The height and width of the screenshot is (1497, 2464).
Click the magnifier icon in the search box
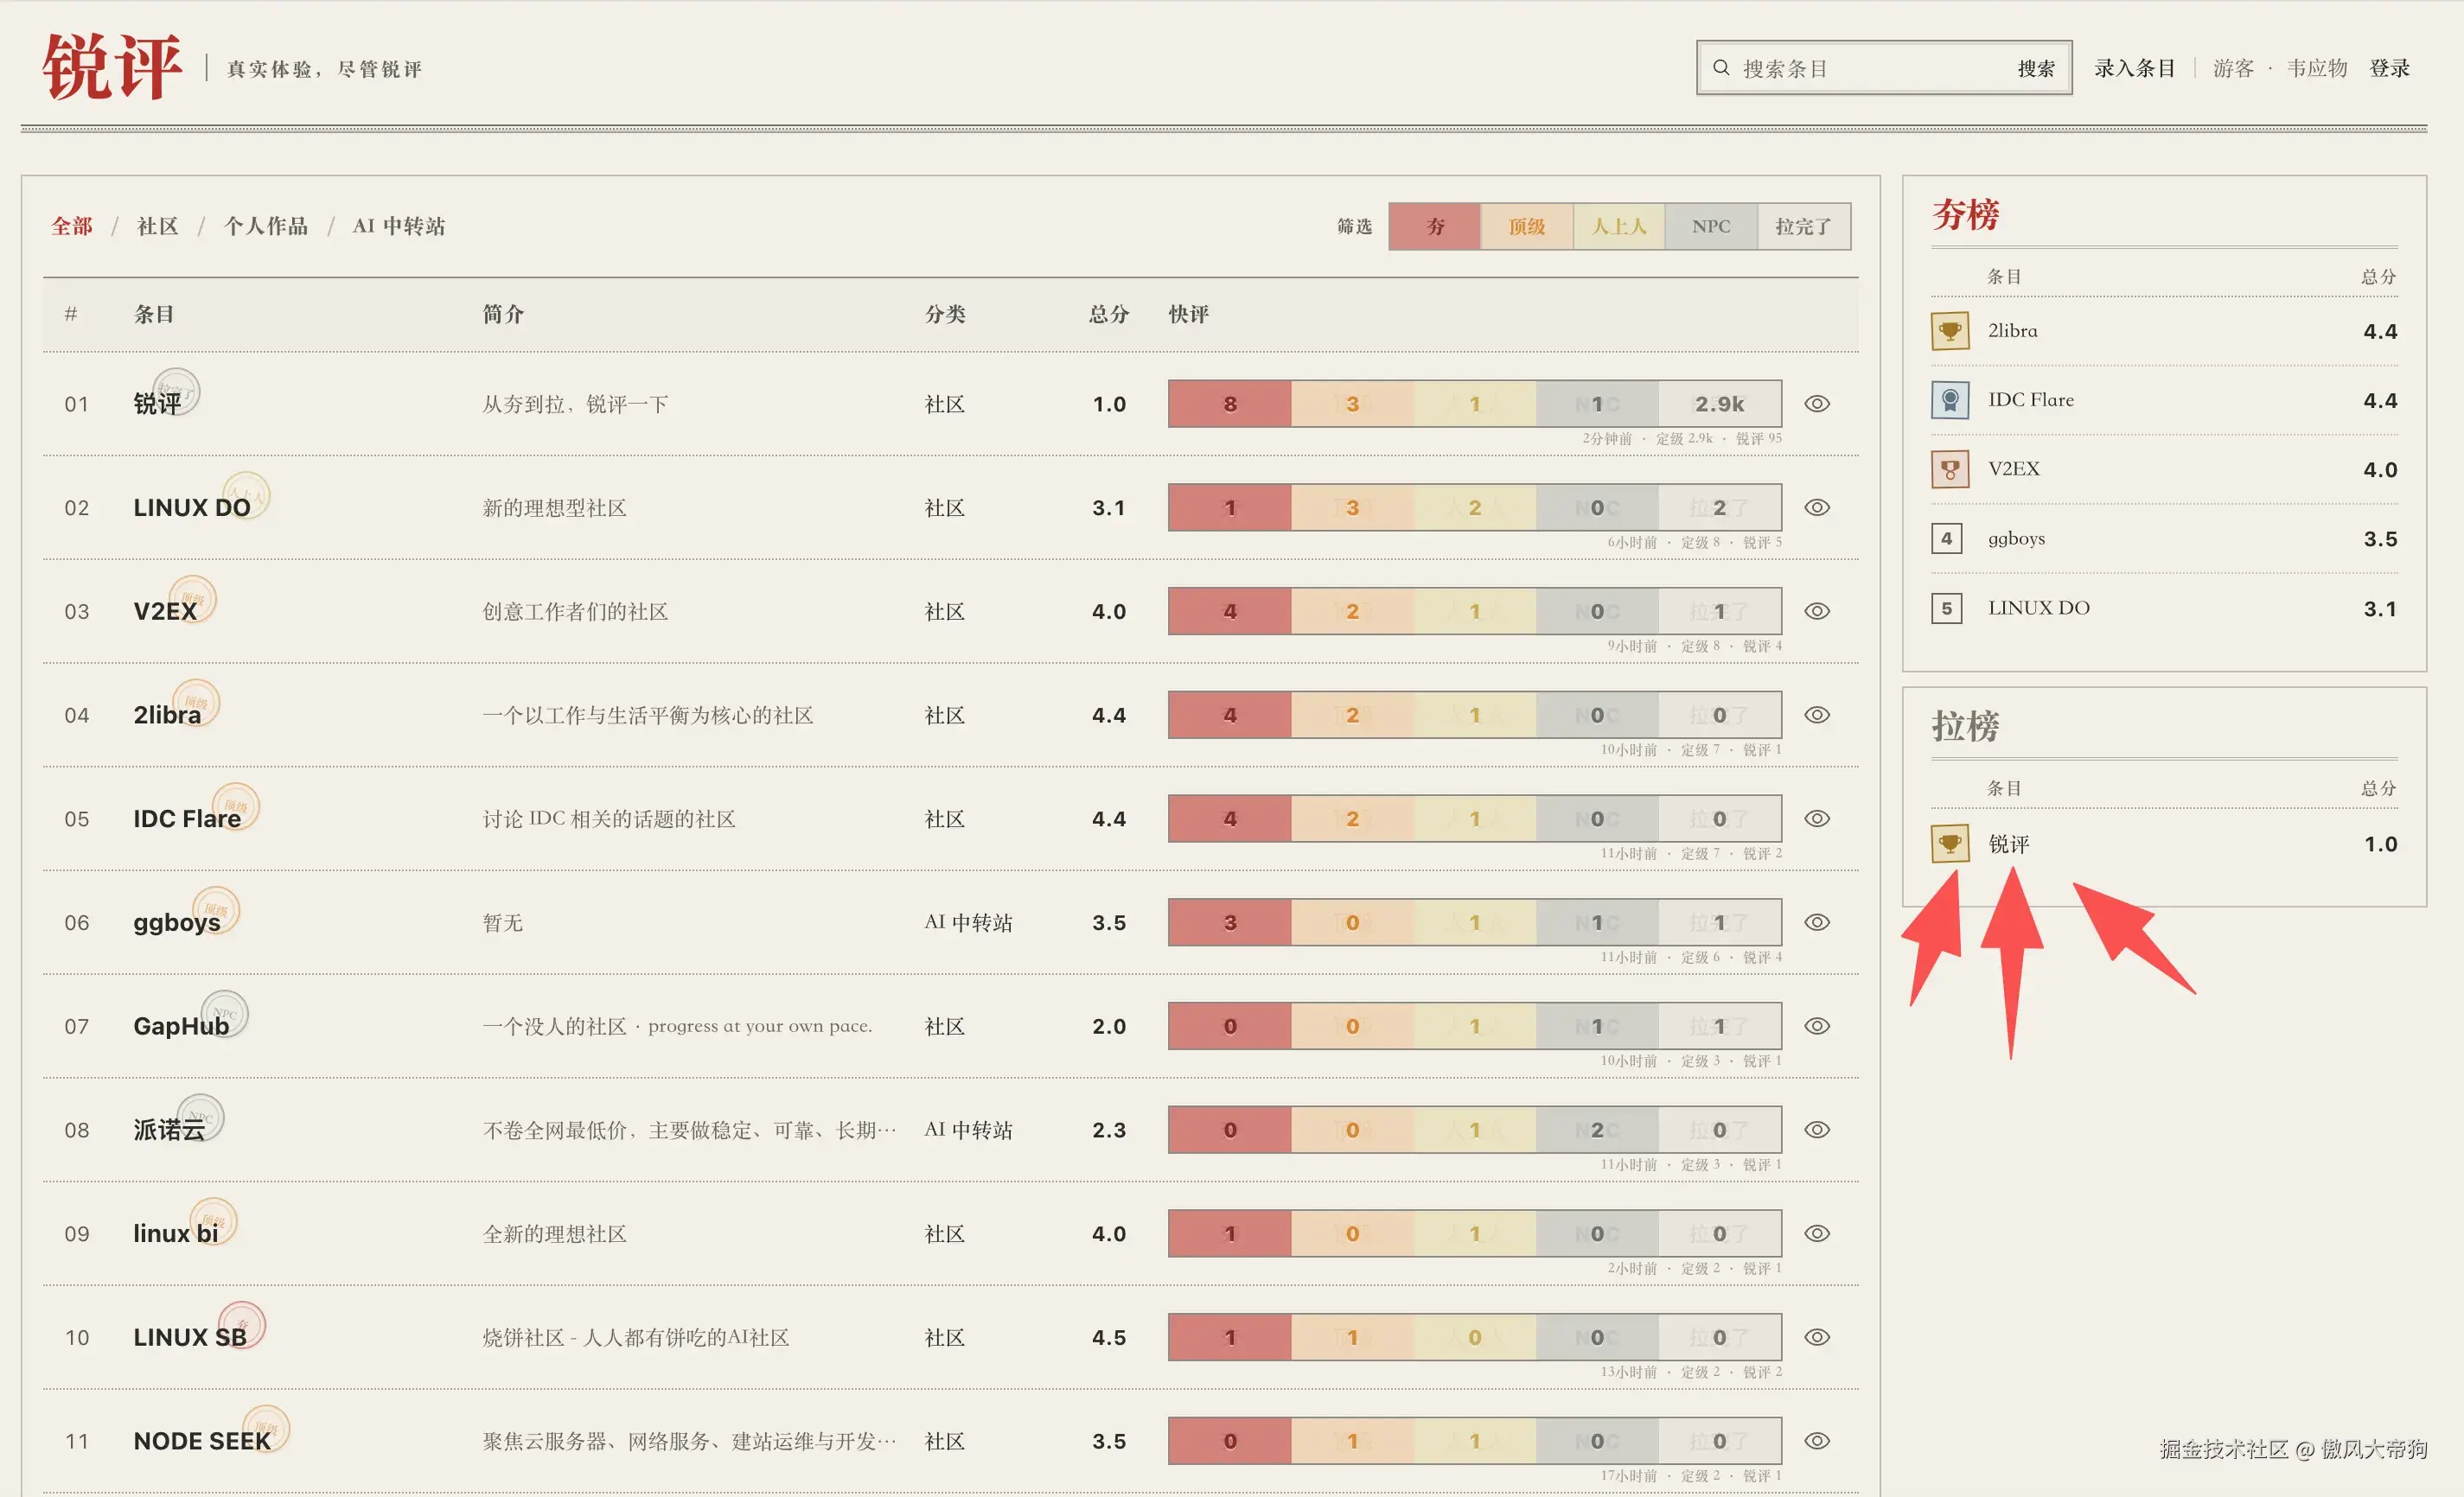pos(1721,68)
